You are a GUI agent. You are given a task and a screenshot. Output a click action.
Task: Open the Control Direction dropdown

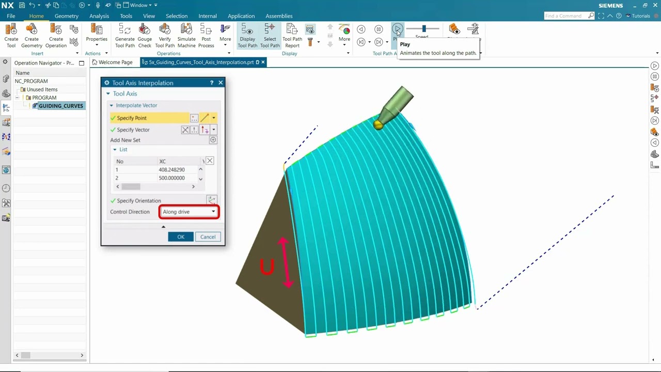(x=189, y=212)
